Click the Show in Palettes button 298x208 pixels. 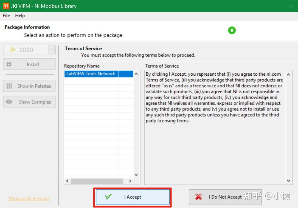[x=29, y=86]
